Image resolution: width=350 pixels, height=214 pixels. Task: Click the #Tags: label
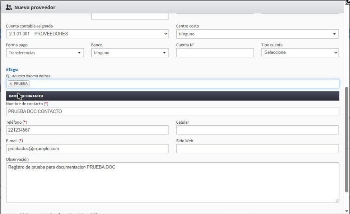click(x=12, y=70)
